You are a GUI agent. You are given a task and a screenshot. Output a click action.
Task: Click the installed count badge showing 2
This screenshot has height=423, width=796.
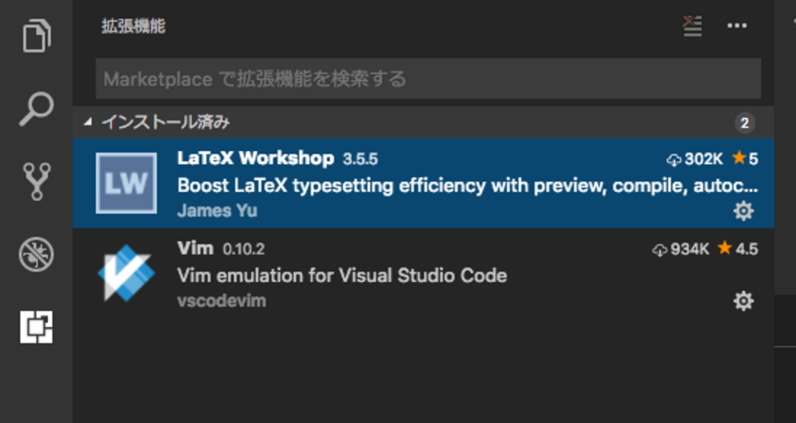tap(745, 123)
